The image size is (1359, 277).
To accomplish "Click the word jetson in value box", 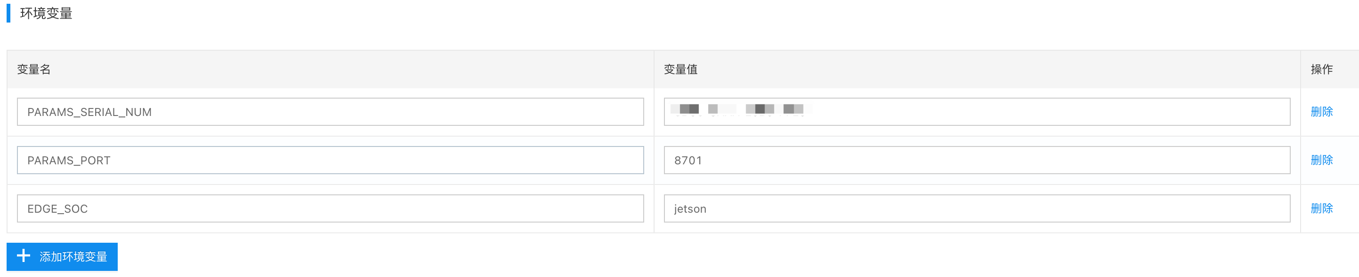I will (690, 208).
